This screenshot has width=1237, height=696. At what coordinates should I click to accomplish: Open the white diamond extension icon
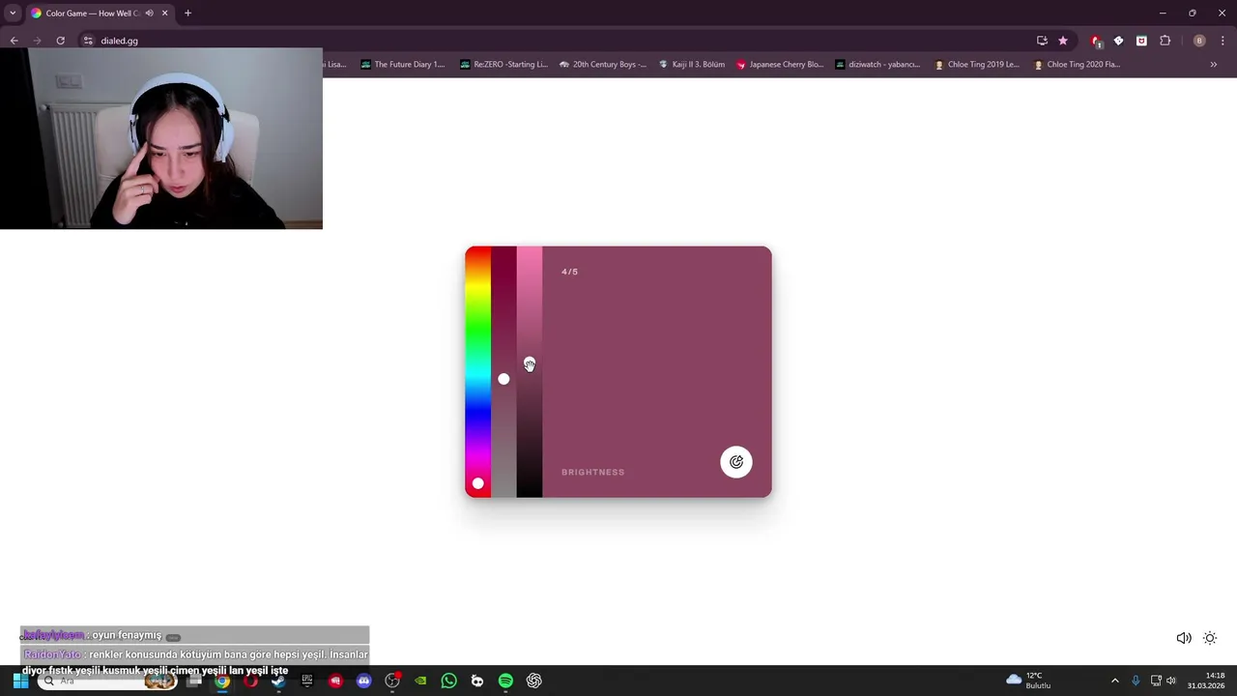[x=1118, y=41]
